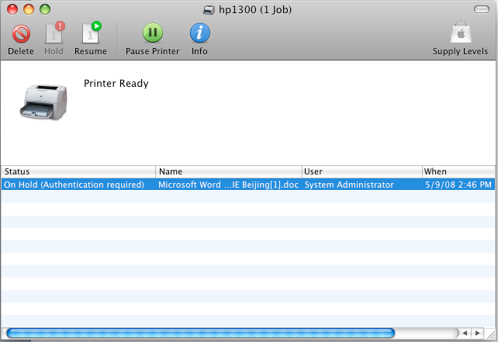
Task: Sort jobs by the Status column header
Action: click(x=78, y=171)
